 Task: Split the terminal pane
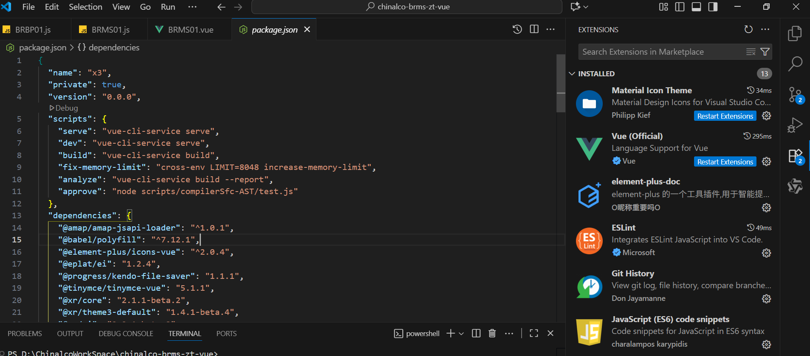(476, 334)
